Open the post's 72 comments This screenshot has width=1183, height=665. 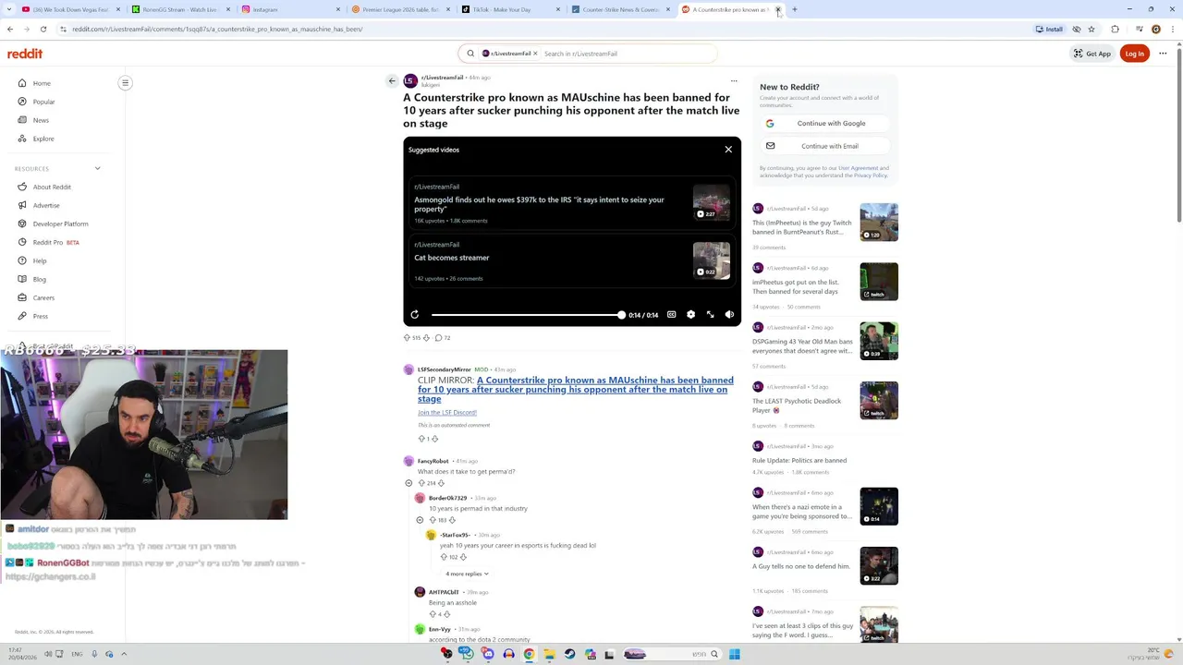(443, 338)
